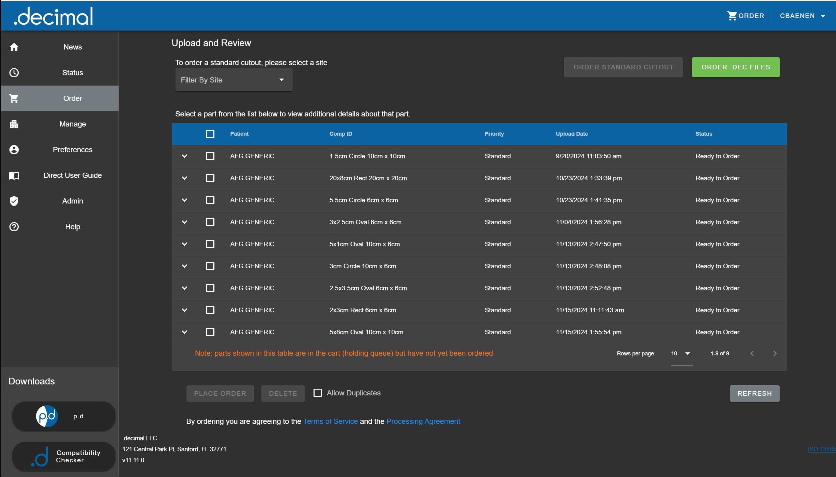Open the Terms of Service link

330,421
